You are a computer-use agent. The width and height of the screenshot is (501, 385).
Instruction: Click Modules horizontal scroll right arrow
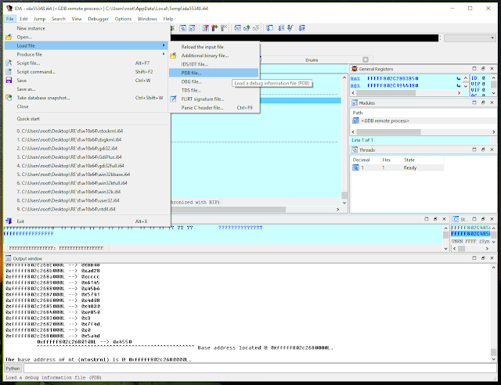pyautogui.click(x=494, y=132)
